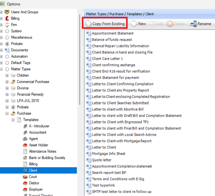Click the Debtor icon
The image size is (215, 196).
[x=25, y=183]
